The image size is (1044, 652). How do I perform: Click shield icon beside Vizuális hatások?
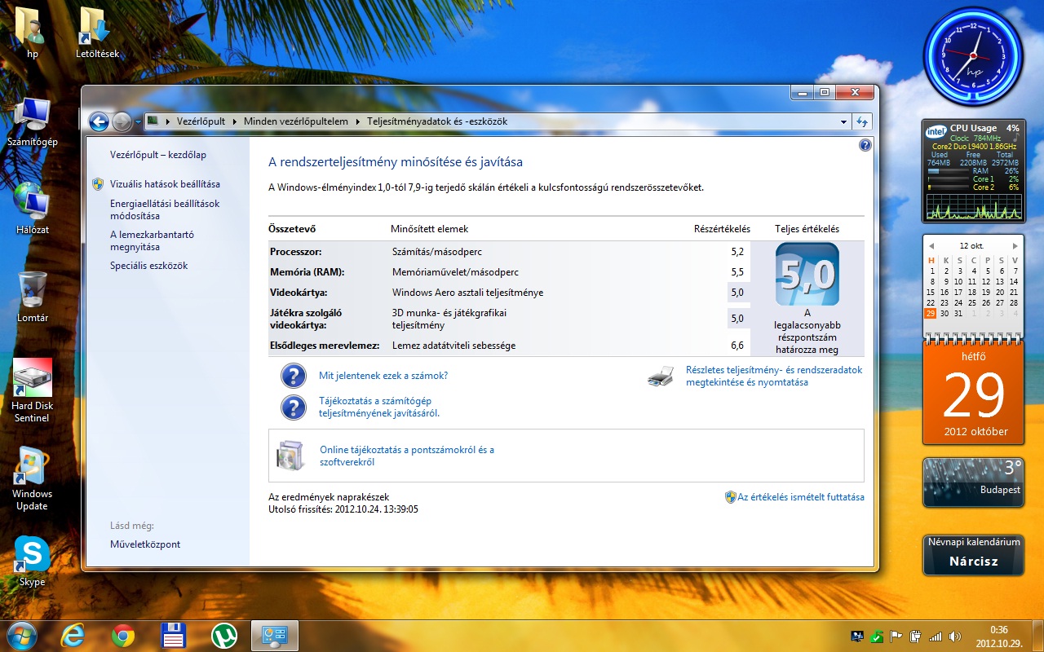[x=98, y=184]
